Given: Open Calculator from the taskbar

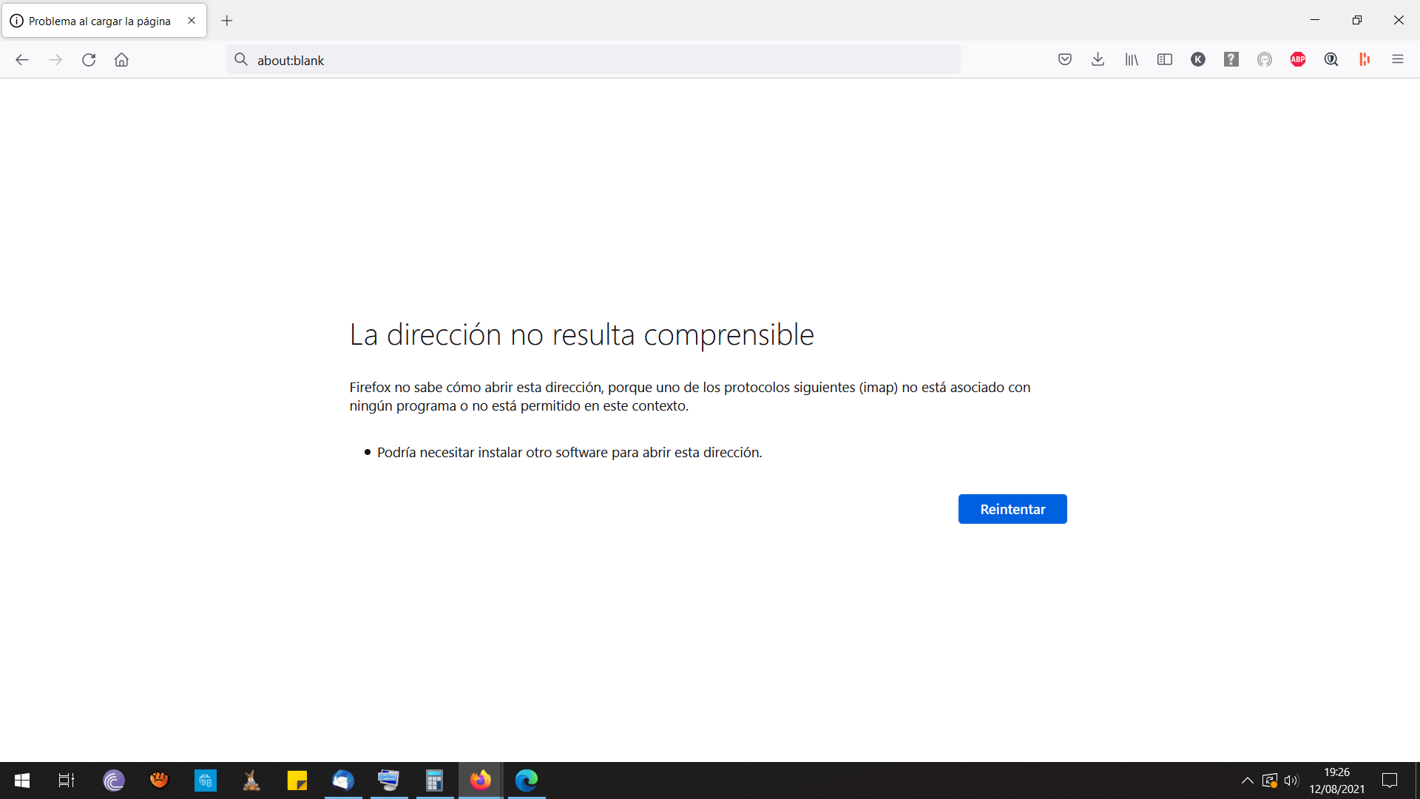Looking at the screenshot, I should tap(435, 781).
